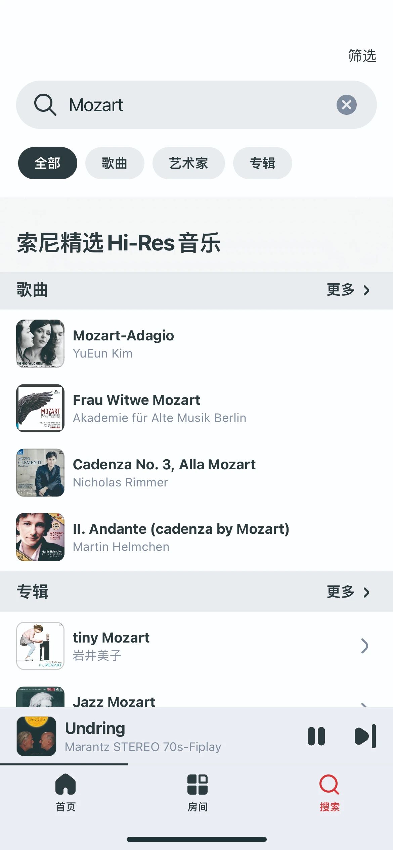Expand more albums with 更多
The width and height of the screenshot is (393, 850).
click(x=348, y=592)
